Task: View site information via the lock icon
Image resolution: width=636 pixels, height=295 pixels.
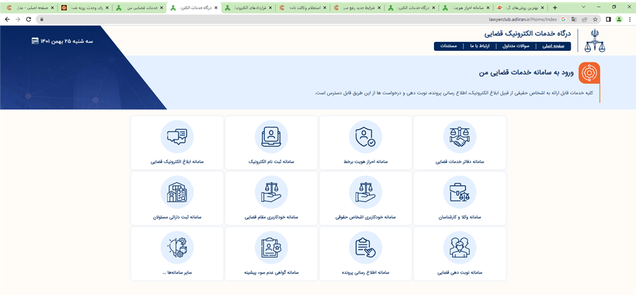Action: [x=41, y=19]
